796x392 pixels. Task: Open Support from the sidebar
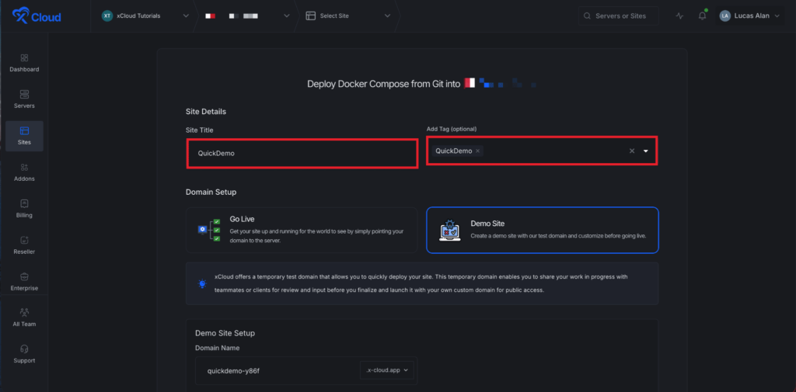point(24,354)
